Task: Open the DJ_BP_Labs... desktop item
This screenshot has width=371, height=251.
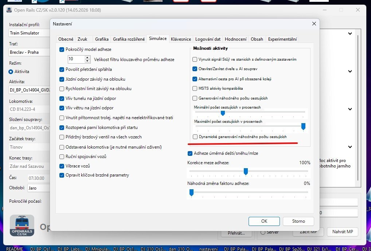Action: point(71,249)
